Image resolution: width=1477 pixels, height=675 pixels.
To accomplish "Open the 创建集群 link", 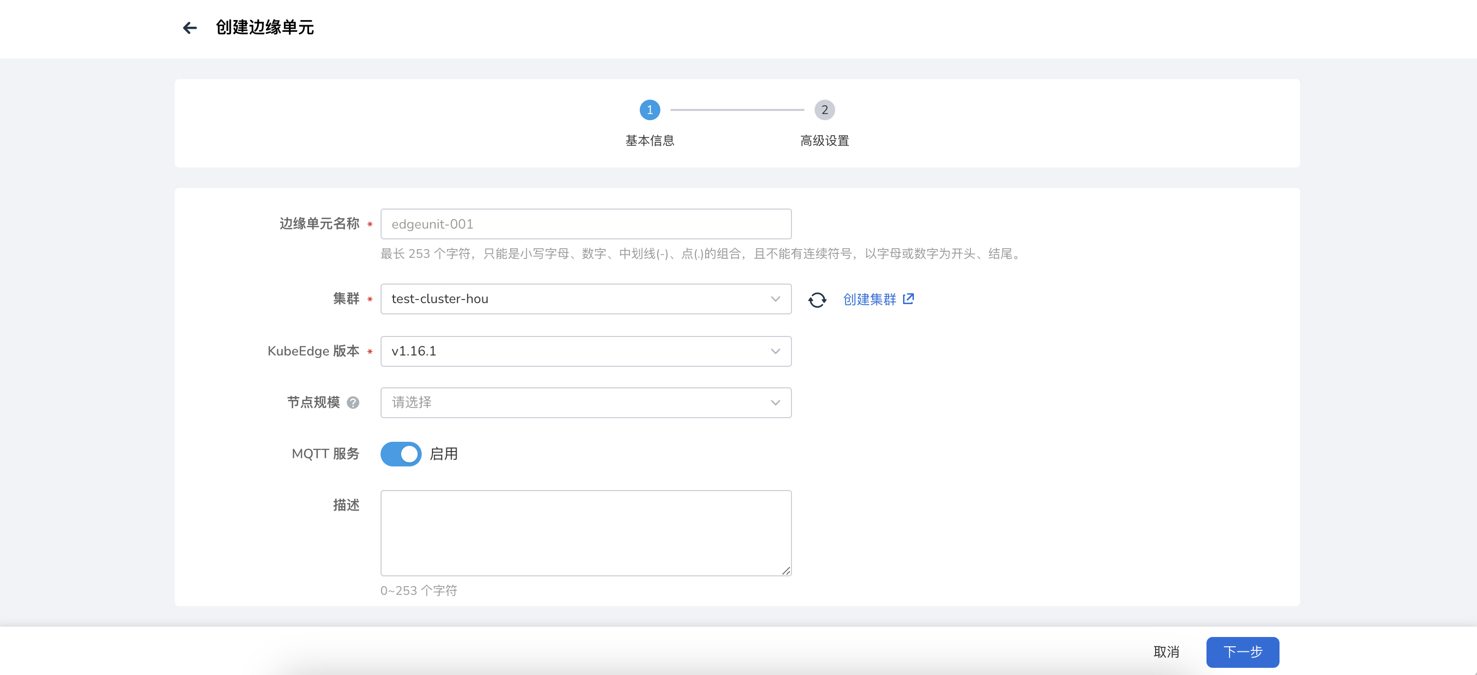I will [x=869, y=299].
